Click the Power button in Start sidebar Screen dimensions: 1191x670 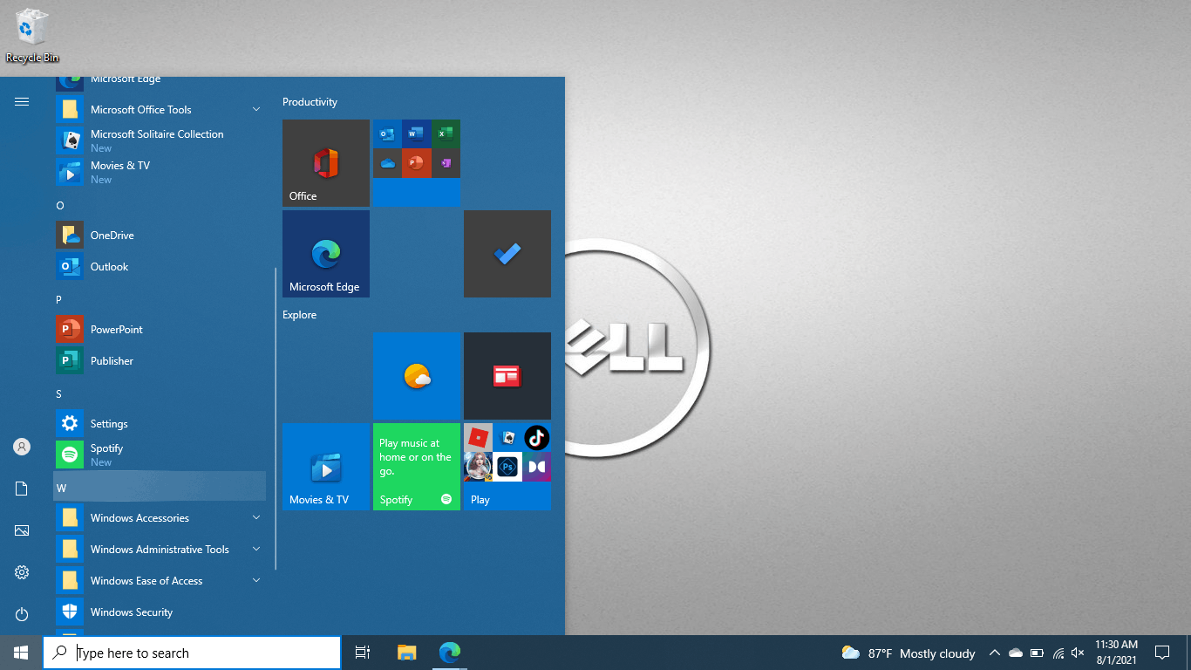pos(22,614)
